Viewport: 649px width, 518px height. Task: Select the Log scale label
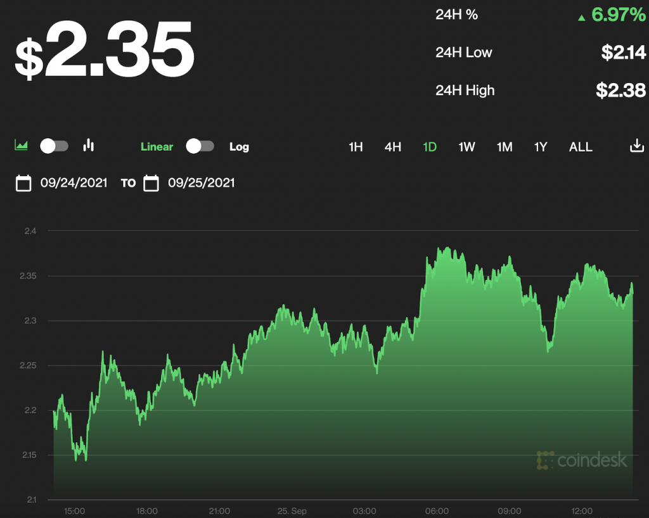click(x=239, y=147)
